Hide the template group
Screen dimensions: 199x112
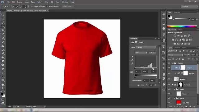(x=169, y=85)
